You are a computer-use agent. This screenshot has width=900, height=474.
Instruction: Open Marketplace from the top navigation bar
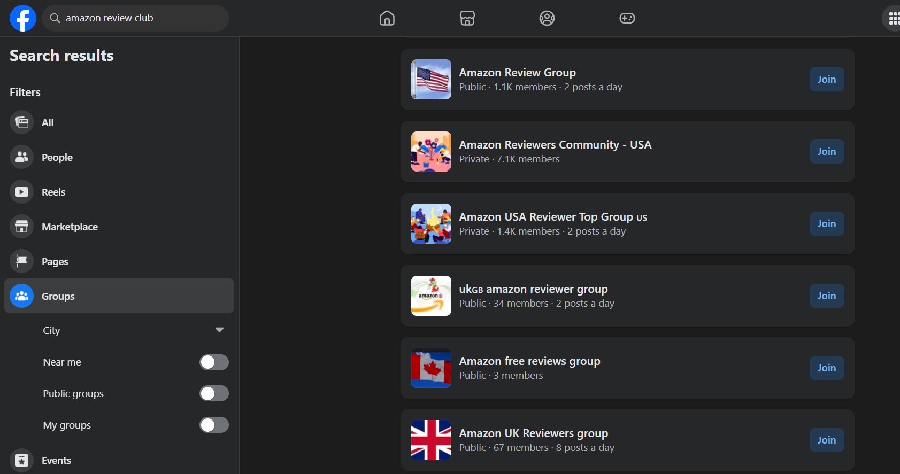(x=467, y=18)
